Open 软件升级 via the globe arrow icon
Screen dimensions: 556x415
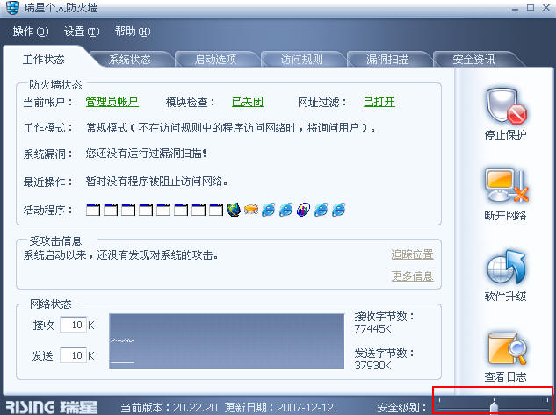506,267
